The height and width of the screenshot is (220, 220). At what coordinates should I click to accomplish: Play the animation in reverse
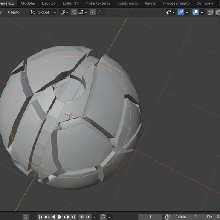pyautogui.click(x=53, y=217)
